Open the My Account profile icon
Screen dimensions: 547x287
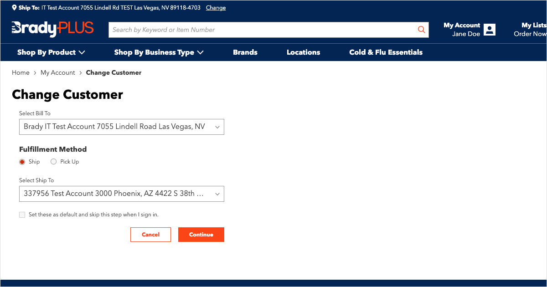point(490,30)
